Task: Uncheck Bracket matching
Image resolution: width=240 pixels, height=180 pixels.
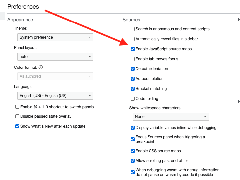Action: pyautogui.click(x=133, y=89)
